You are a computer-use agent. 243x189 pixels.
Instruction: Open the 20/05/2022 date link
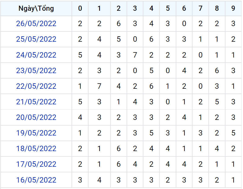pyautogui.click(x=36, y=117)
